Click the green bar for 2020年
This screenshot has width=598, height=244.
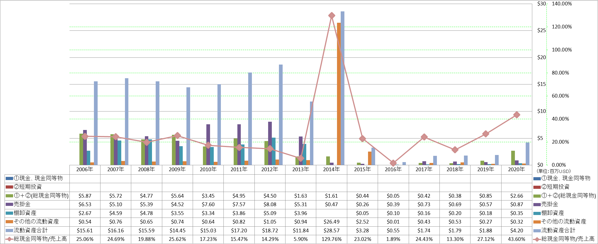point(513,158)
